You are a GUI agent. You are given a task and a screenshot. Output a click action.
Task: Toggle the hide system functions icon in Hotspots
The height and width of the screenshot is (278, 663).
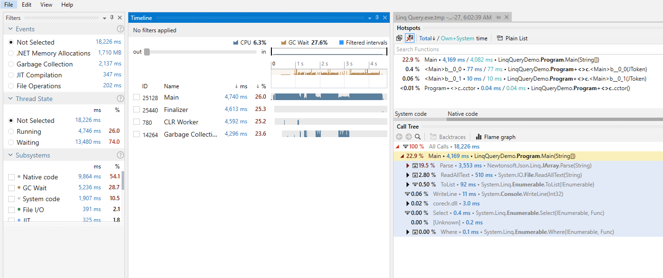409,38
